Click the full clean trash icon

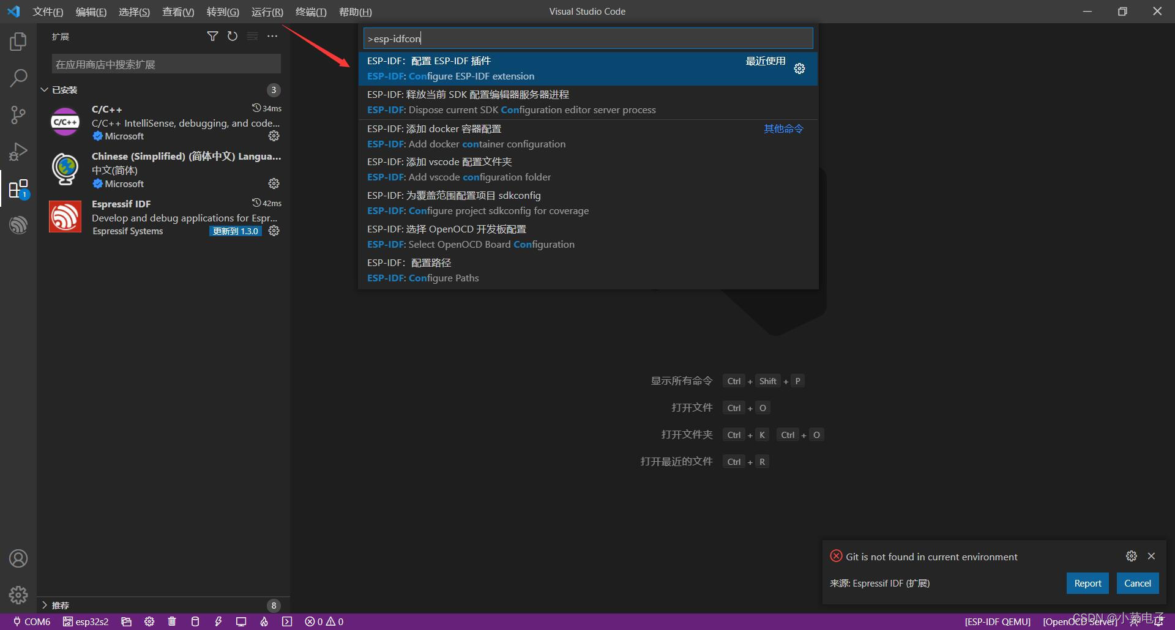(x=172, y=621)
